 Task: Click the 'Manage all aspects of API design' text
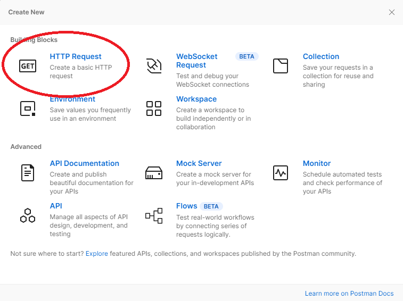pos(89,225)
